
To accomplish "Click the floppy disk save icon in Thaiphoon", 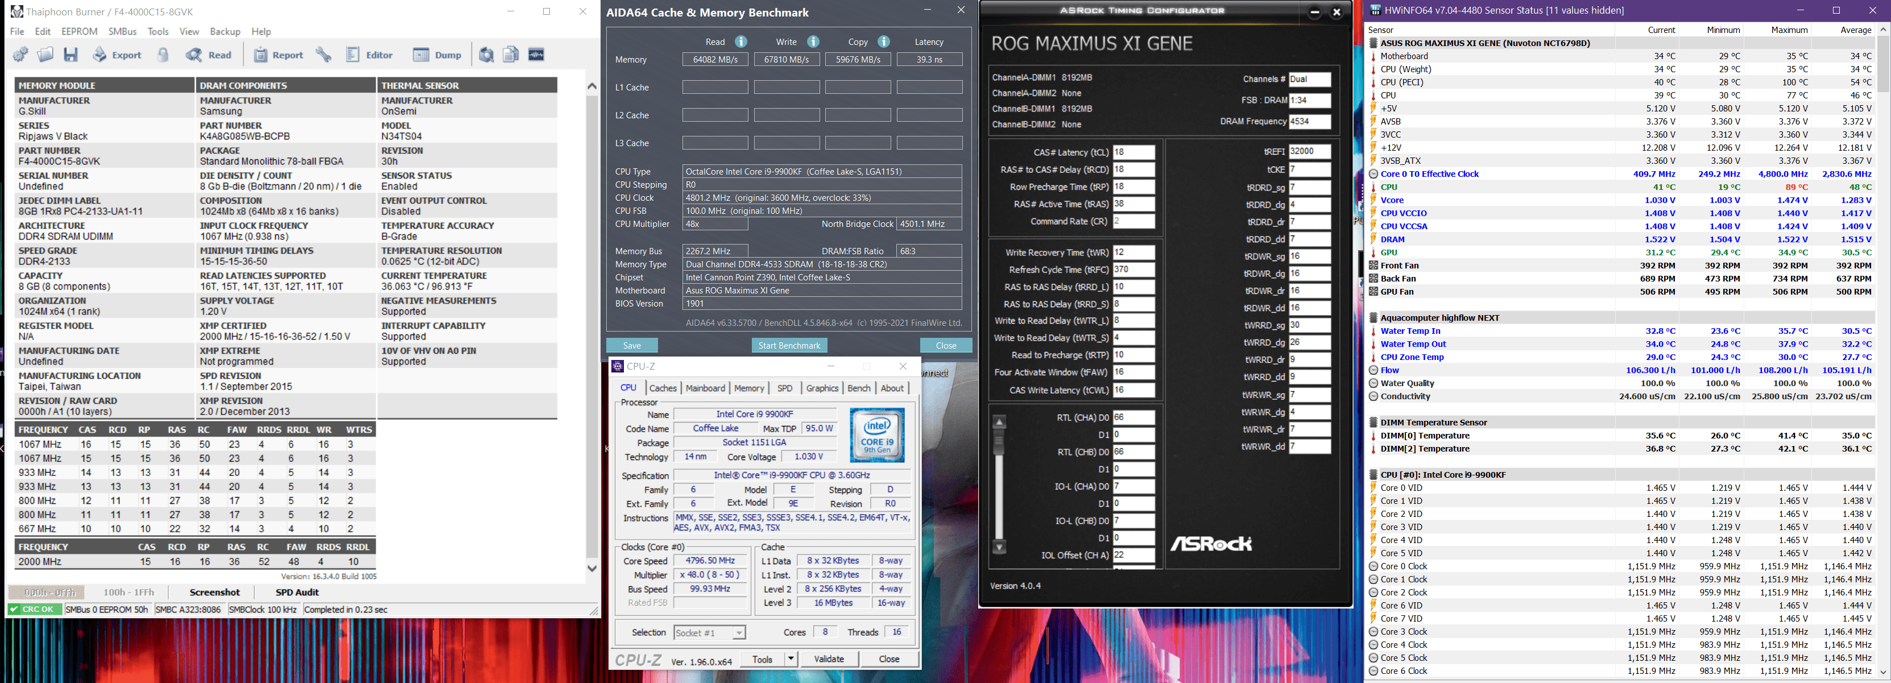I will point(71,55).
